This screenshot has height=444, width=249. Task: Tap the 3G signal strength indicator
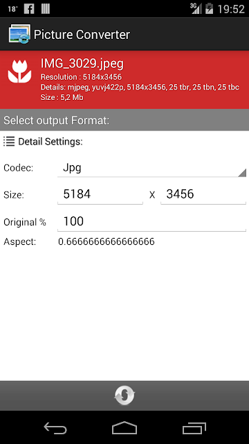pyautogui.click(x=196, y=8)
